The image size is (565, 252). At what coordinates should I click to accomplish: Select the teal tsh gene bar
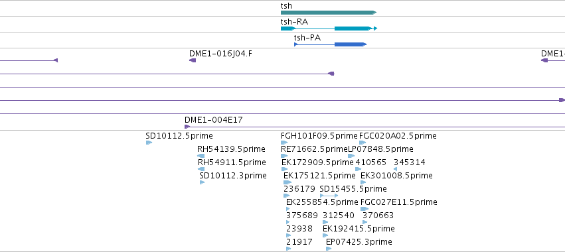pyautogui.click(x=329, y=13)
